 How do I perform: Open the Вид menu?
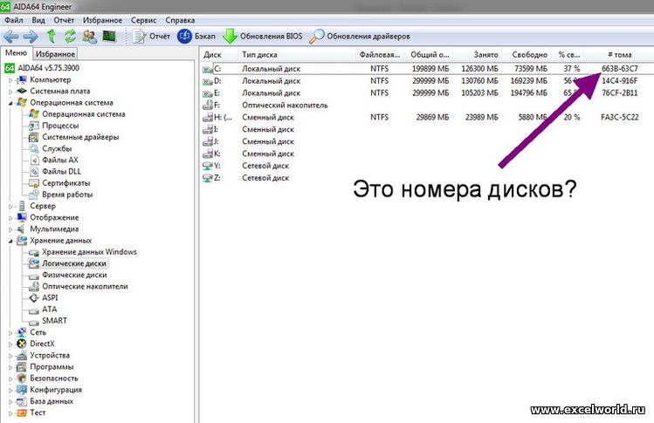[x=38, y=20]
